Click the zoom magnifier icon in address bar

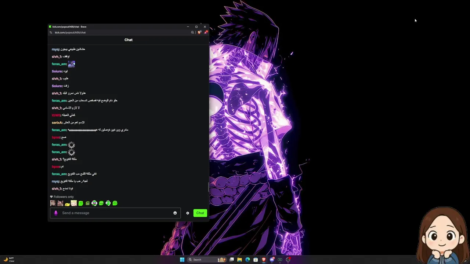[x=192, y=32]
